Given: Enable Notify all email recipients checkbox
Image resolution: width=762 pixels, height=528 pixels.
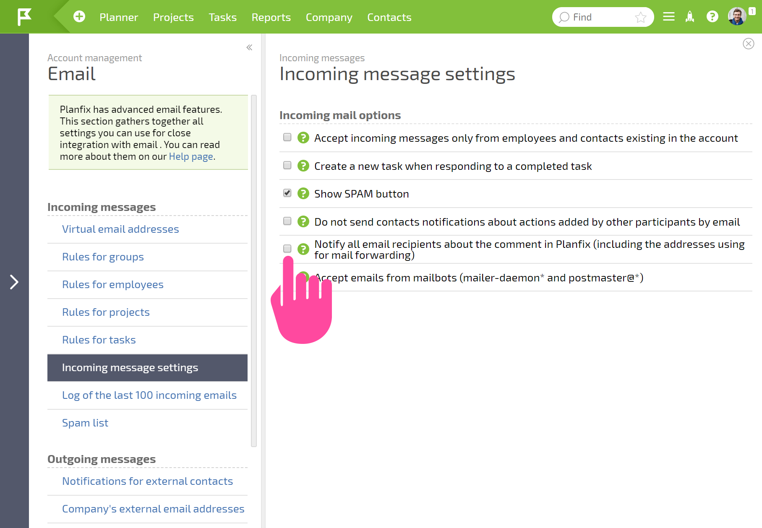Looking at the screenshot, I should pyautogui.click(x=287, y=249).
